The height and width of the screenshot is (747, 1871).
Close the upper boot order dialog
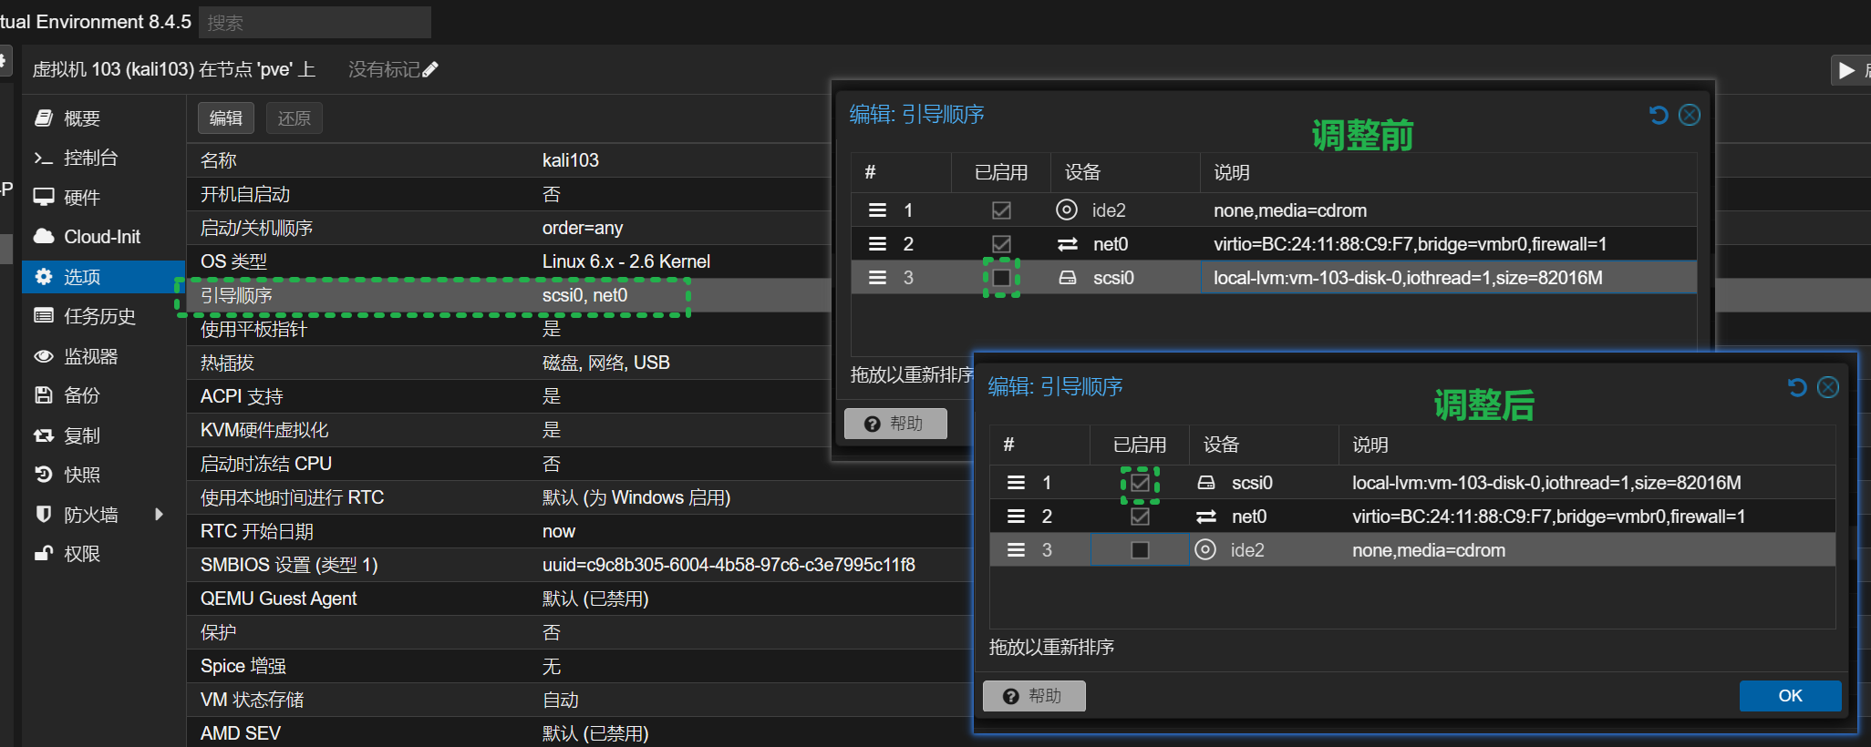point(1690,115)
